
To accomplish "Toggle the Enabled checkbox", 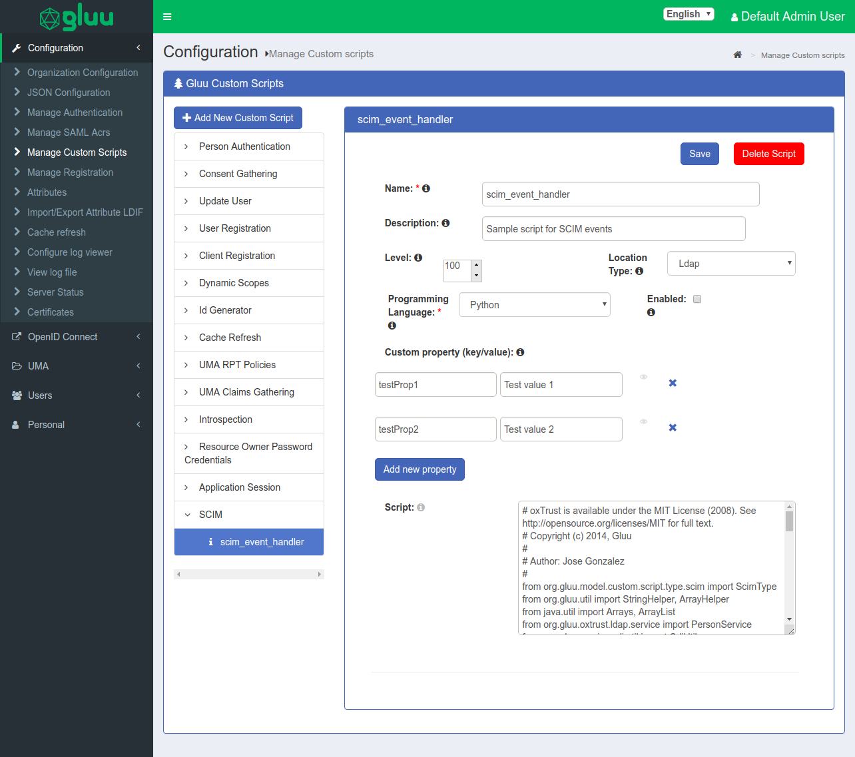I will [697, 299].
